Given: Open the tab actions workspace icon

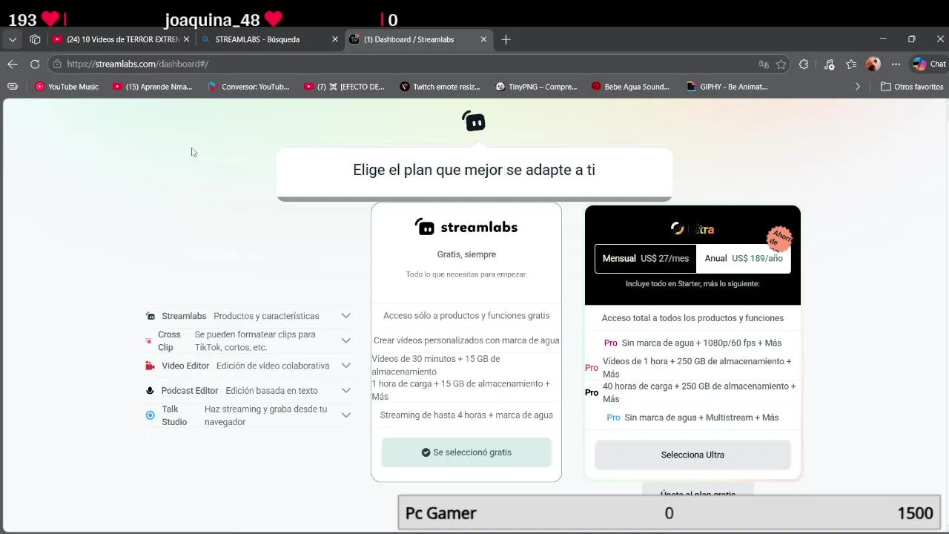Looking at the screenshot, I should point(35,39).
